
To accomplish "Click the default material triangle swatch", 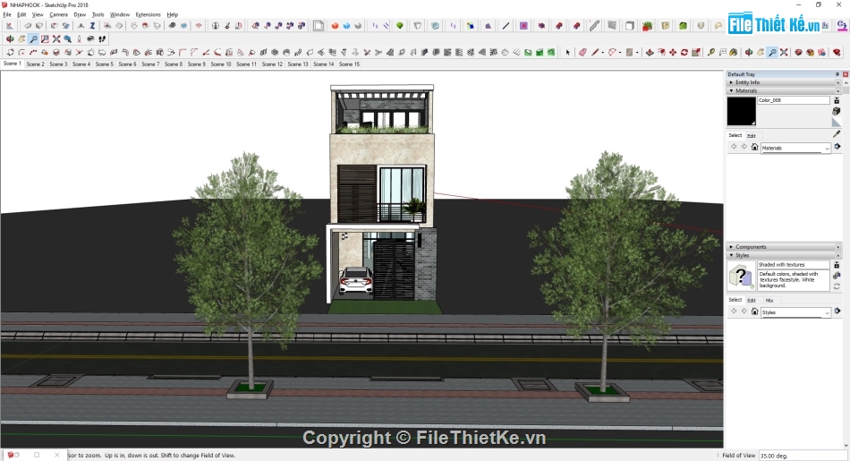I will point(837,123).
